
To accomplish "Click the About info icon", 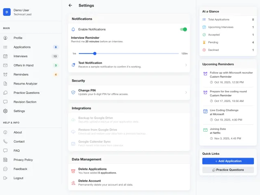I will coord(5,132).
